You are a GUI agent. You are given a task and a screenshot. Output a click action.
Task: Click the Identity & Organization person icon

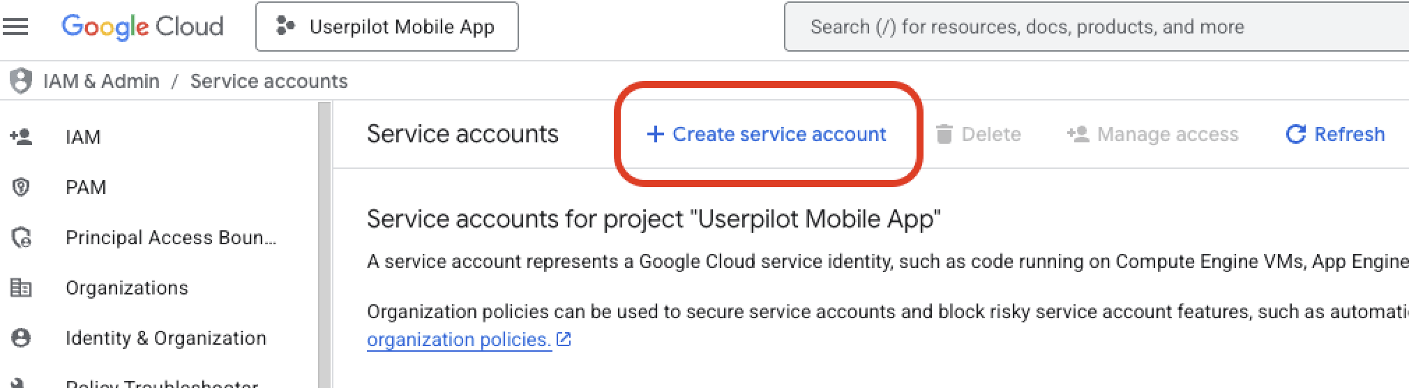[x=21, y=338]
